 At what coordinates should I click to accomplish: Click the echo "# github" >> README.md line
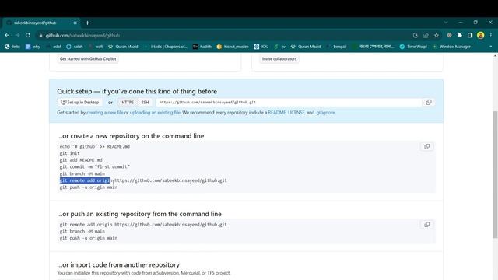[x=95, y=146]
